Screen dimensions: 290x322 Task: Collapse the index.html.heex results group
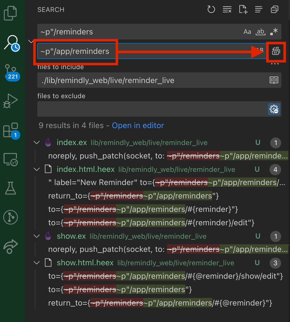click(37, 169)
